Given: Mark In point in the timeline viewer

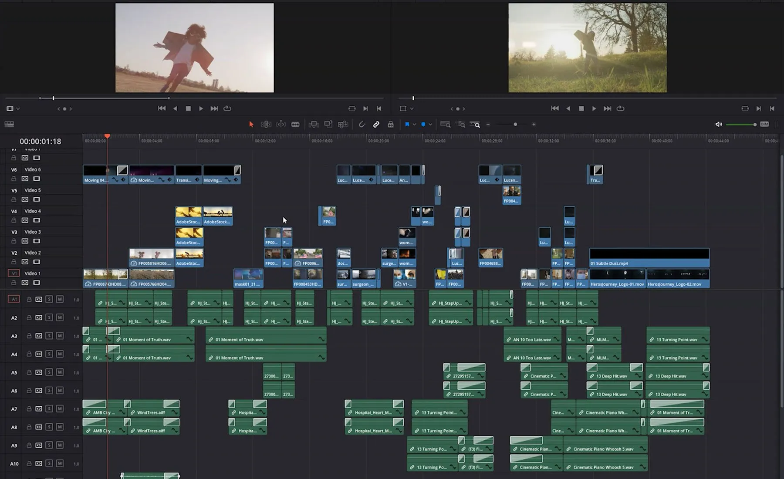Looking at the screenshot, I should point(759,108).
